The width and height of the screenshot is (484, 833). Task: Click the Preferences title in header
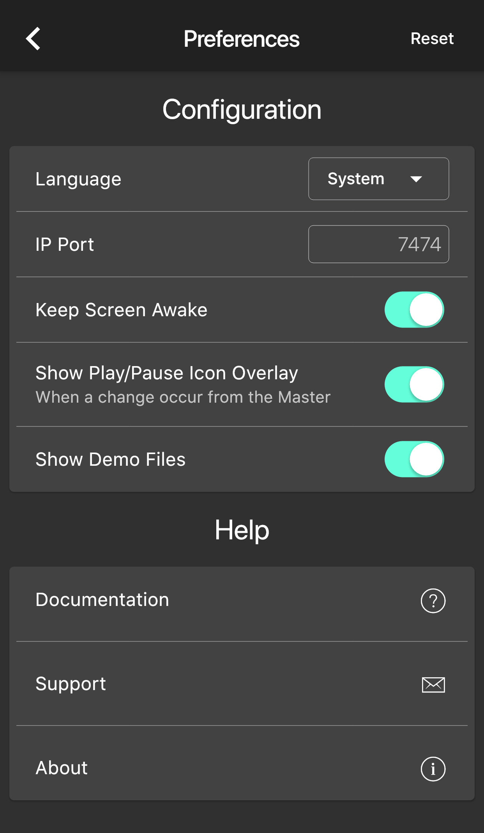(242, 39)
